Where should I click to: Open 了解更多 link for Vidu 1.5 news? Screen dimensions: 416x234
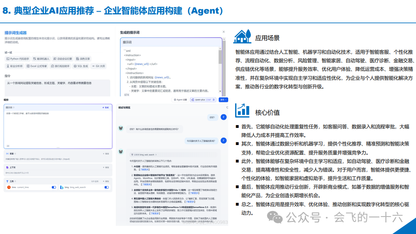(x=193, y=193)
